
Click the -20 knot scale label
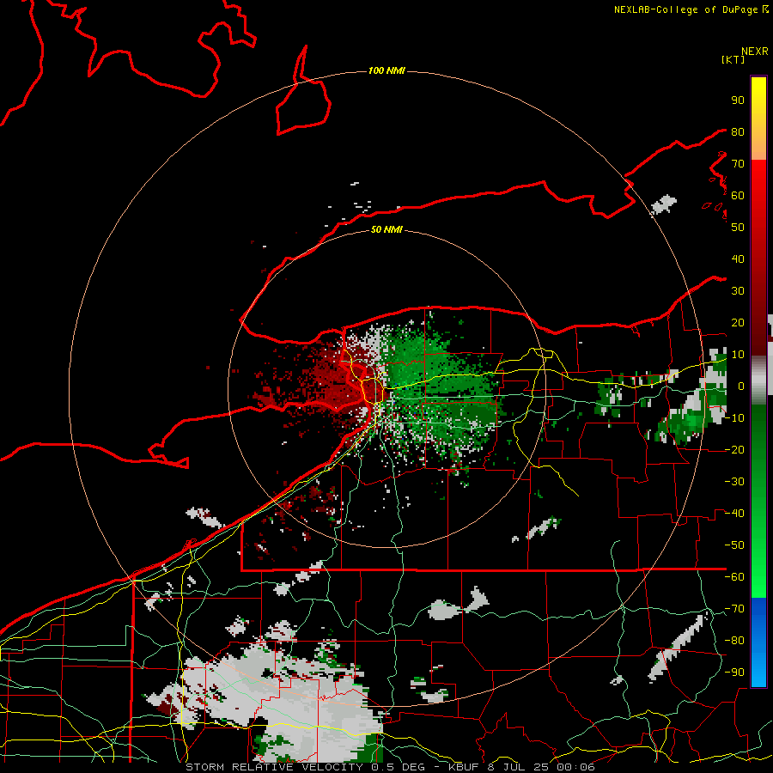(x=734, y=450)
